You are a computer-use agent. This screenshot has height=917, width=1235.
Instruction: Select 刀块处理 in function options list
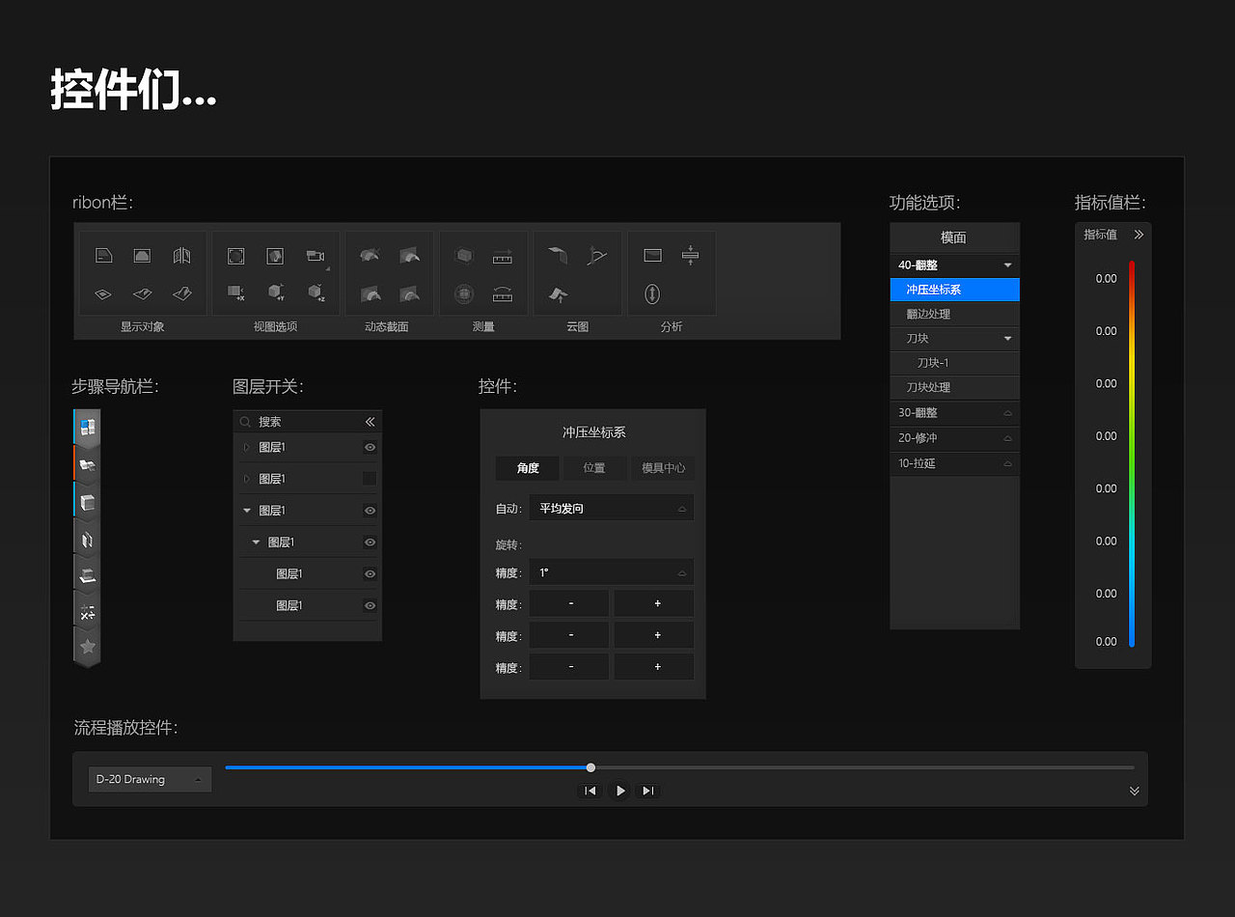(x=954, y=387)
